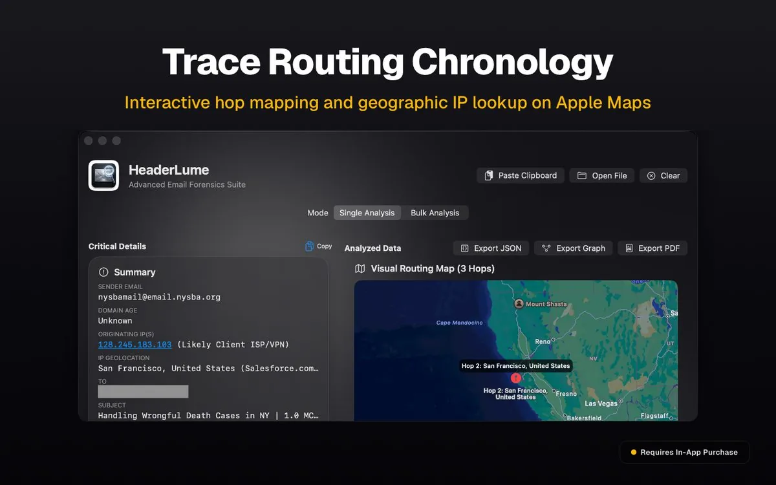Export analyzed data as JSON
Viewport: 776px width, 485px height.
491,248
